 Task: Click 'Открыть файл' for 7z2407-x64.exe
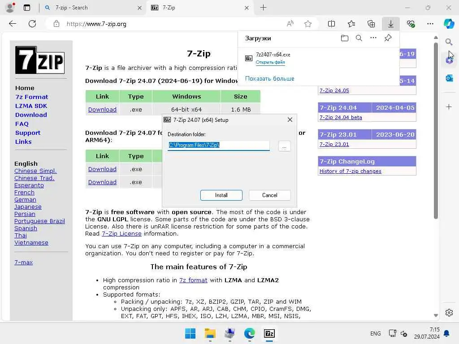(x=270, y=62)
